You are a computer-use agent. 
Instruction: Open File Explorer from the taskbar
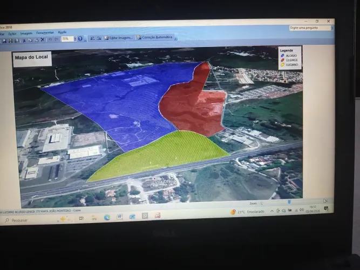pyautogui.click(x=94, y=218)
